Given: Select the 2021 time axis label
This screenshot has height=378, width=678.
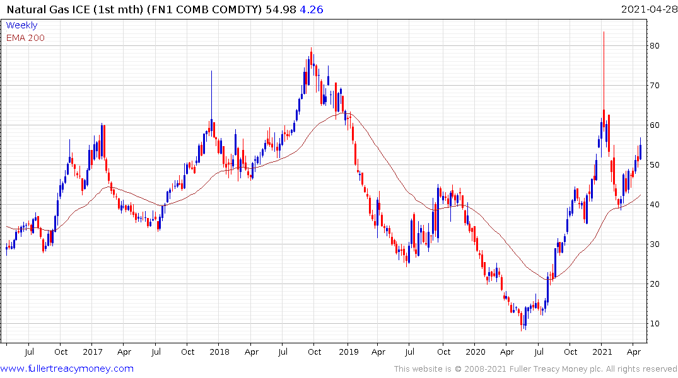Looking at the screenshot, I should [602, 352].
